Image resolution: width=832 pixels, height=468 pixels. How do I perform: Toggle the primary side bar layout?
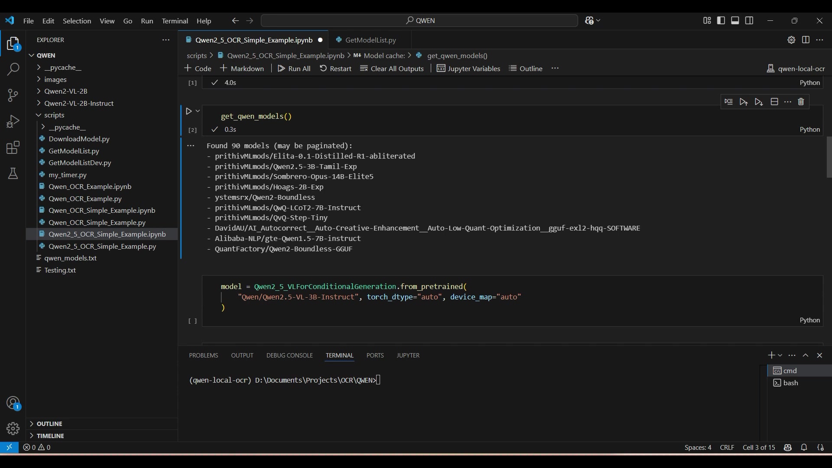point(721,20)
